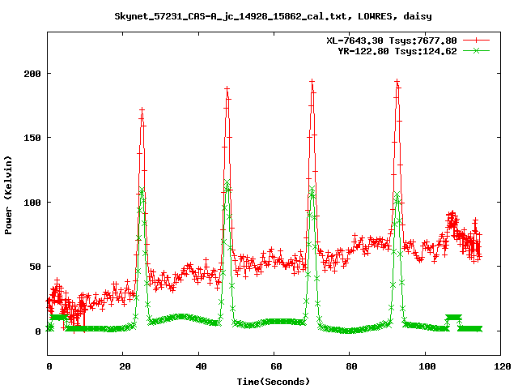Click the y-axis tick label 100
This screenshot has width=518, height=389.
point(32,202)
